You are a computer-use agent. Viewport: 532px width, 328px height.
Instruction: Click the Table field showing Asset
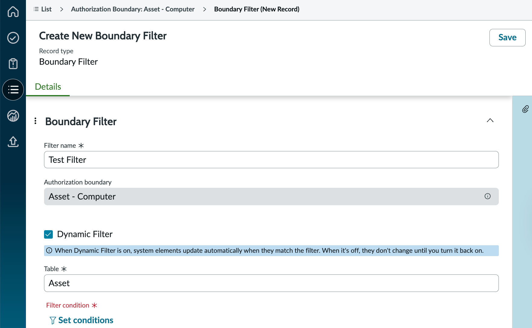click(271, 283)
